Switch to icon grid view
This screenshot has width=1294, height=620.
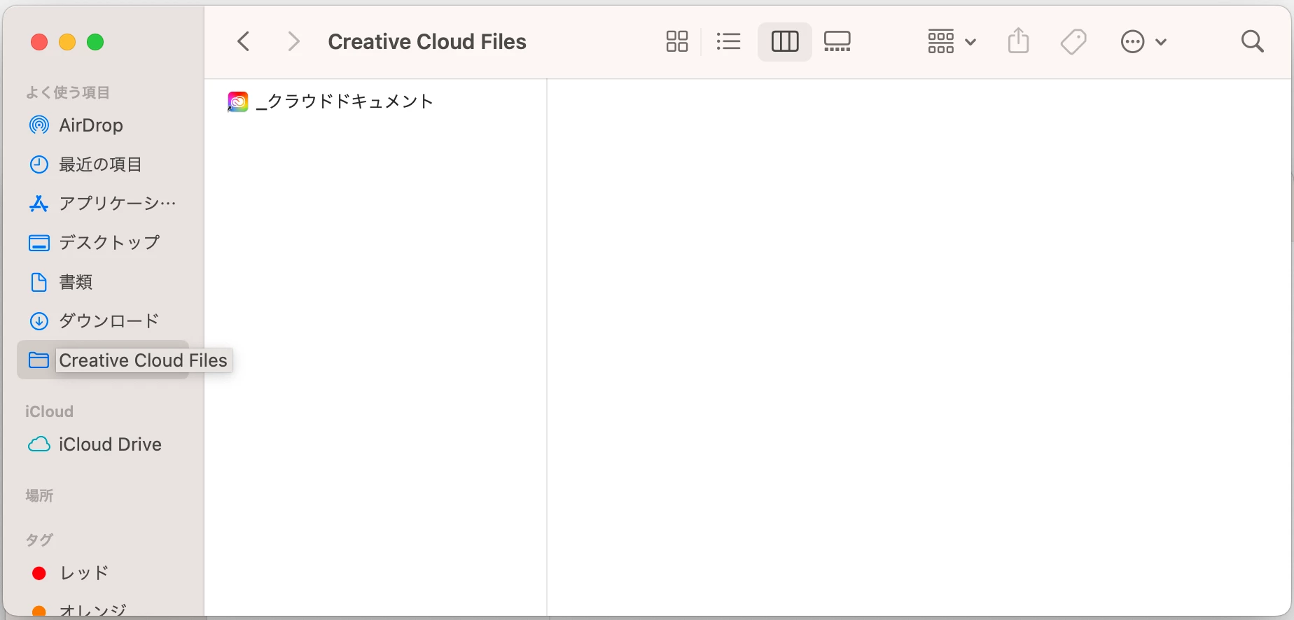677,42
